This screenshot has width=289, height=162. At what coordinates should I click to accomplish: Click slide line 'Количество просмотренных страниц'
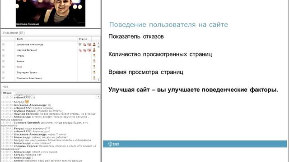tap(160, 54)
